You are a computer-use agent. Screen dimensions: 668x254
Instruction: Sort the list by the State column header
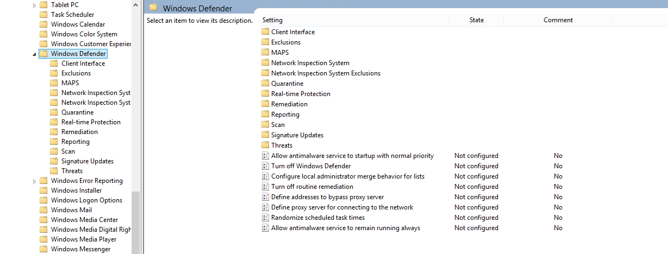(x=476, y=20)
